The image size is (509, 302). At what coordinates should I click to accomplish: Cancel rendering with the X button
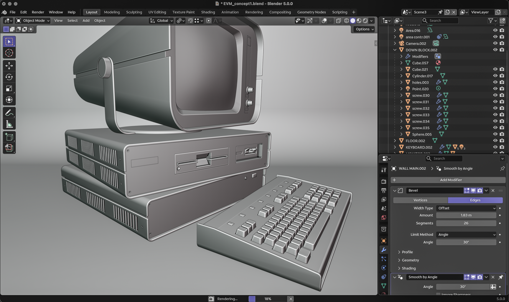coord(291,299)
